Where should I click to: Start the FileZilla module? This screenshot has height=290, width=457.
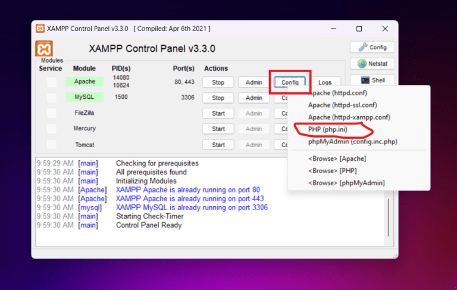tap(218, 113)
